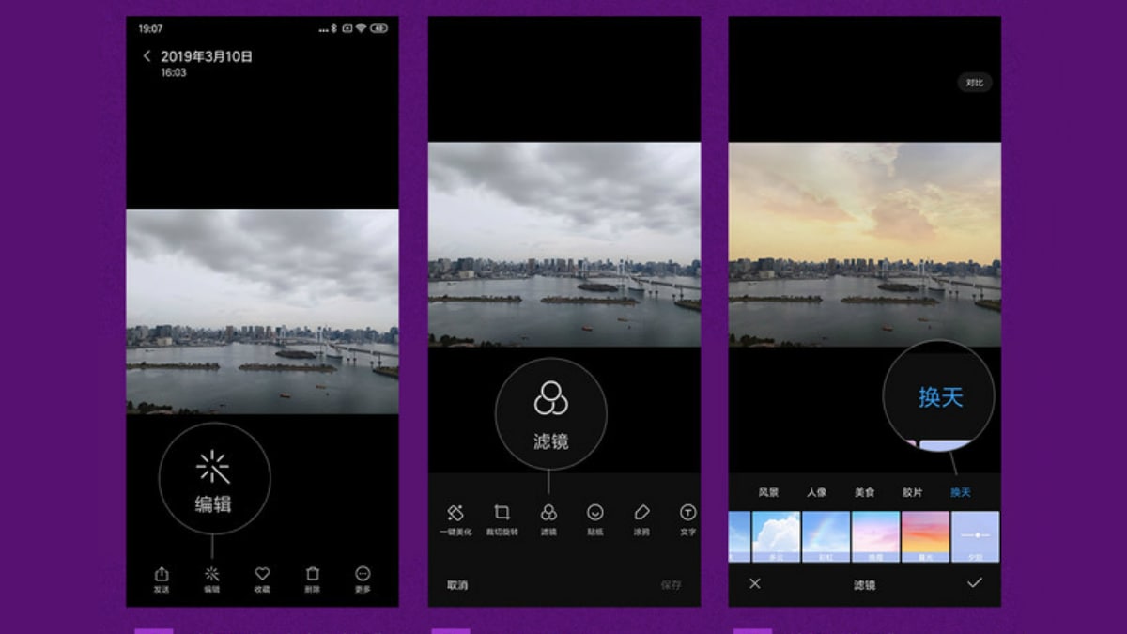Tap the 收藏 heart favorite icon
The image size is (1127, 634).
262,578
